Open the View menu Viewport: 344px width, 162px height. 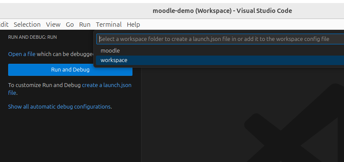(53, 25)
